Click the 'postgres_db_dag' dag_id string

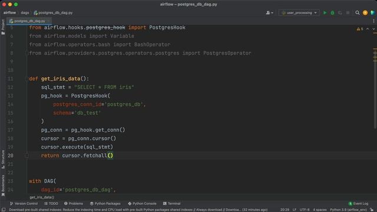click(88, 190)
